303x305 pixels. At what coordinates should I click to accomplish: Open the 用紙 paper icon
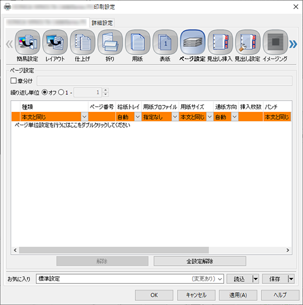[x=138, y=45]
